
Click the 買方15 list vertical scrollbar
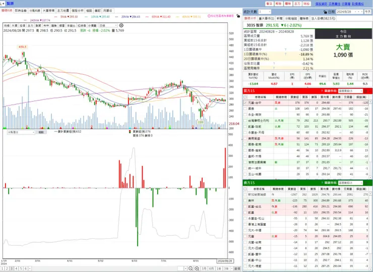(370, 139)
